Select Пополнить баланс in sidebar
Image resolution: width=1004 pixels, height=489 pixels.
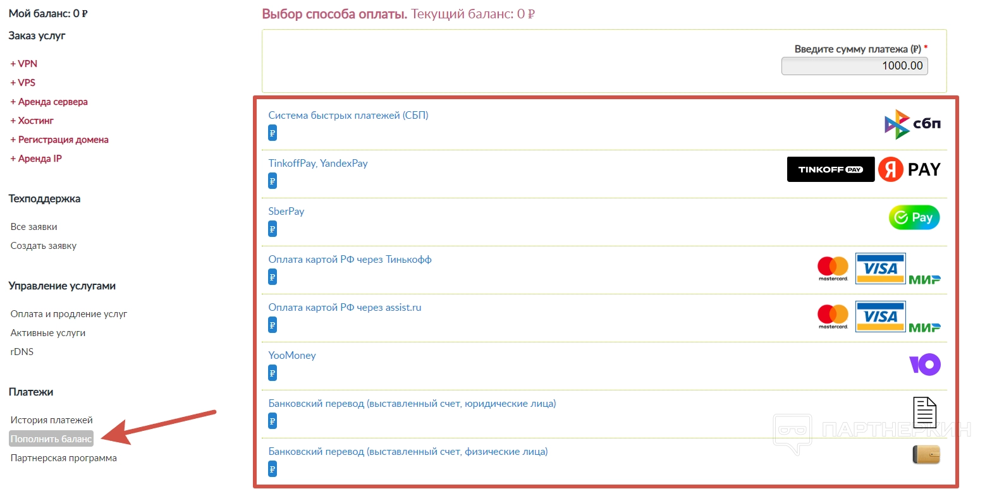[51, 439]
